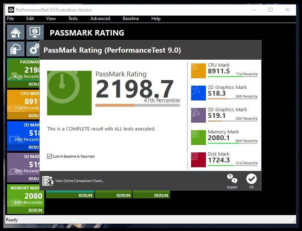Click the middle RERUN button below dialog

click(x=114, y=195)
